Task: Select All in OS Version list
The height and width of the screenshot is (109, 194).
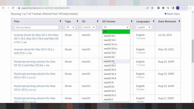Action: pos(116,31)
